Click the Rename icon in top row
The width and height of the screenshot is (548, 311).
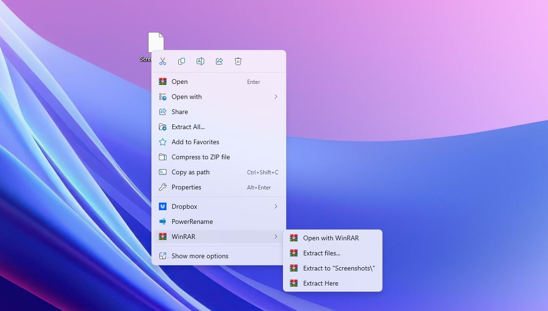coord(200,61)
